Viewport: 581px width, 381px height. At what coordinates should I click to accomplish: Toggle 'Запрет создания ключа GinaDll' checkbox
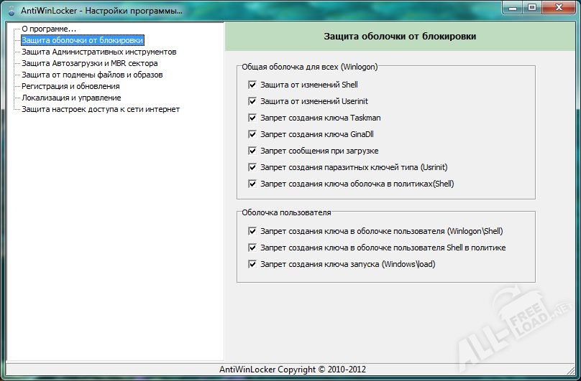[x=252, y=134]
